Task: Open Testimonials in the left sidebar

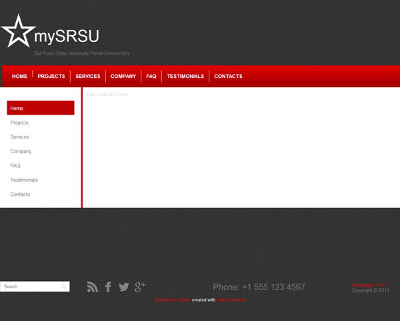Action: [x=24, y=180]
